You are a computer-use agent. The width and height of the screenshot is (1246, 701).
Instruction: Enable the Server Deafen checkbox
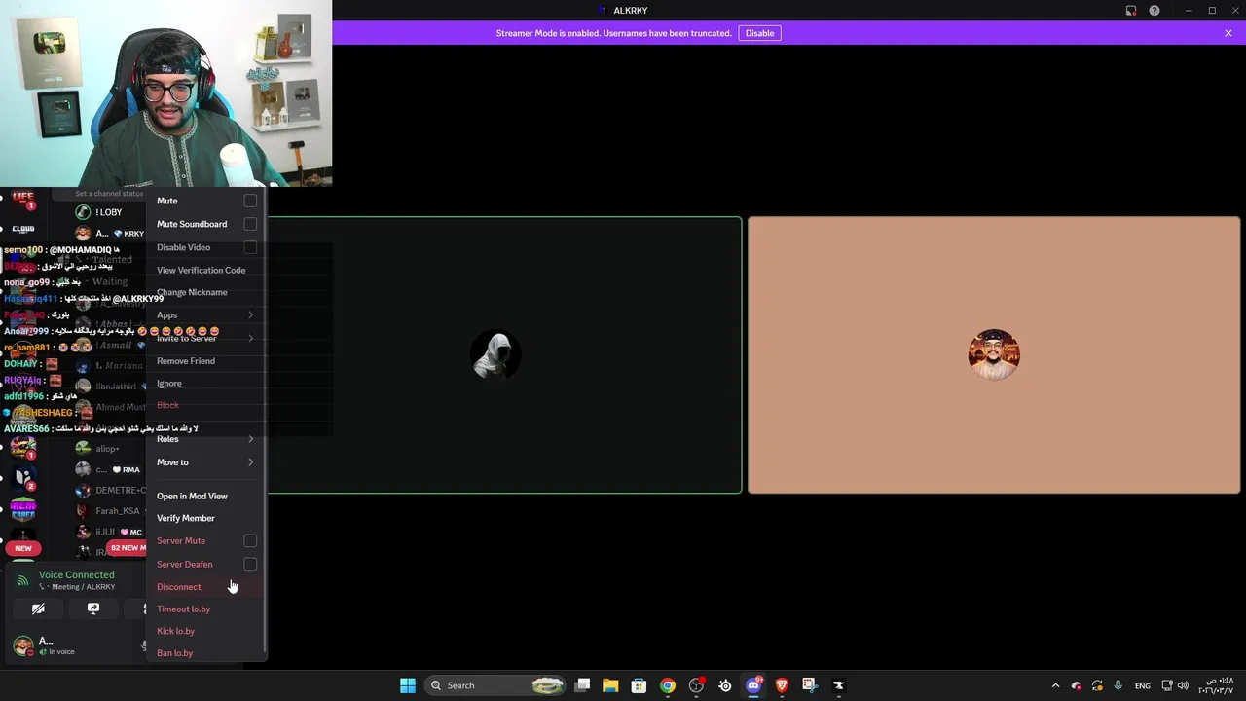(x=250, y=564)
